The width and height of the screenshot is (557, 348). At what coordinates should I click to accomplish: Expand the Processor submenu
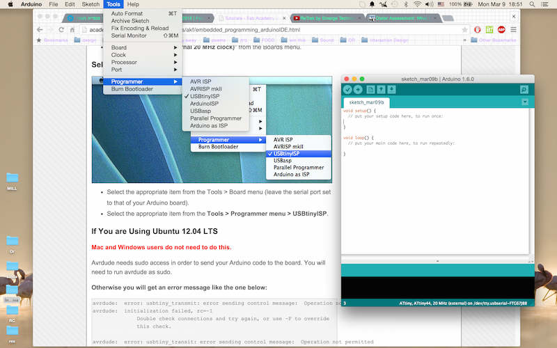[143, 62]
